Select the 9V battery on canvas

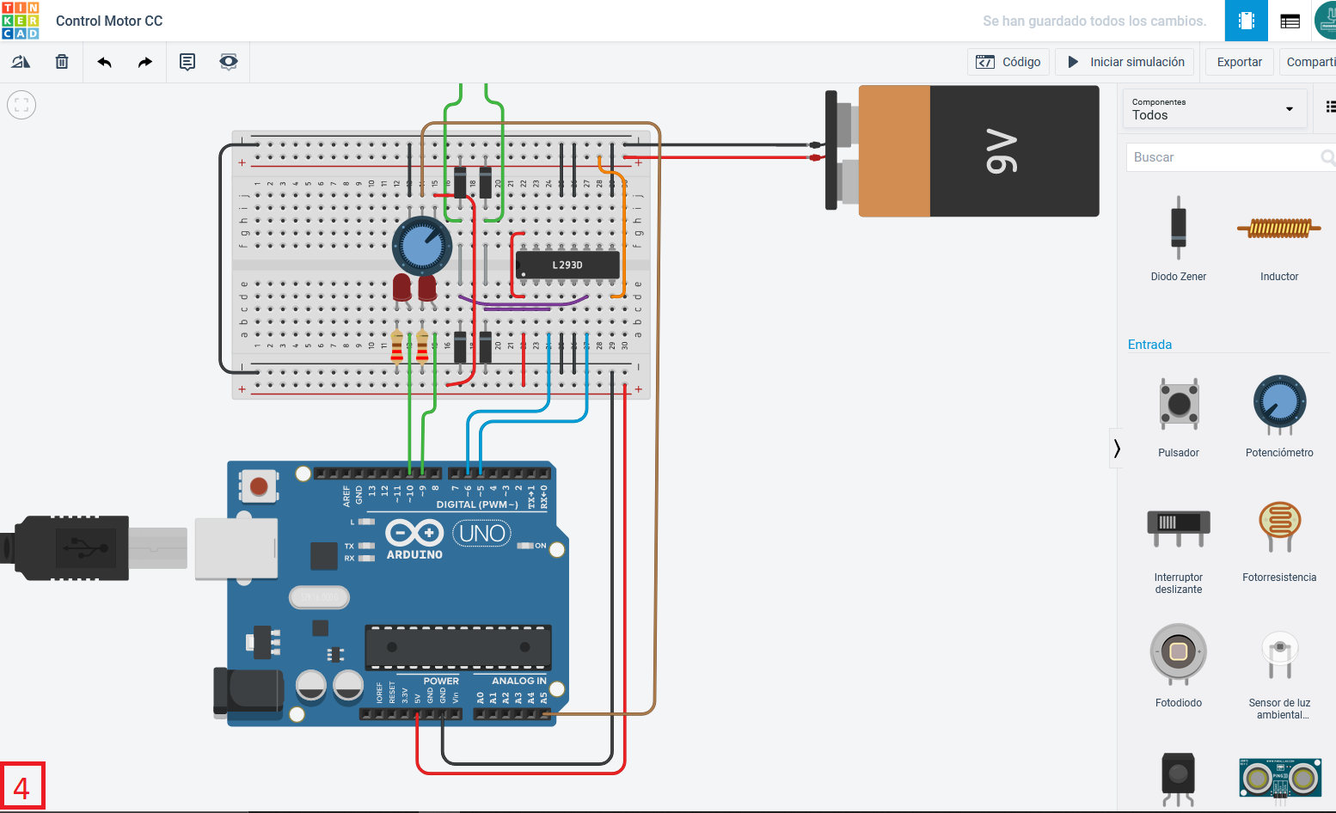(962, 150)
